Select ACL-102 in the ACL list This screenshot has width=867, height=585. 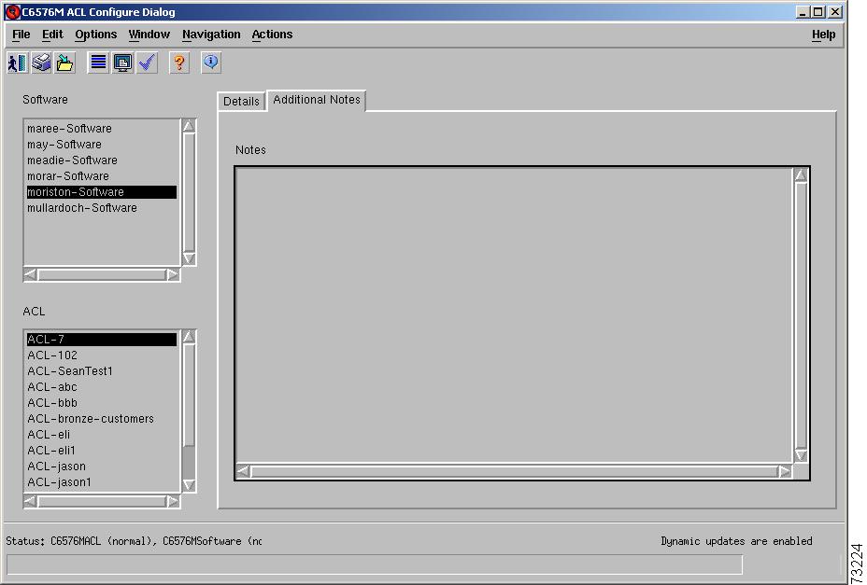[102, 355]
